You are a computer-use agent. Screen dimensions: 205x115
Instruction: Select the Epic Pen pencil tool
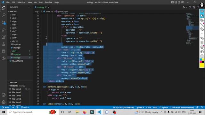(202, 25)
